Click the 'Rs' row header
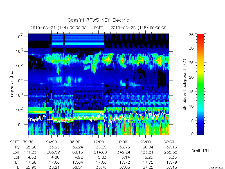This screenshot has height=169, width=225. [x=17, y=147]
